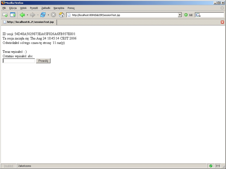Click the activity throbber icon
Viewport: 226px width, 169px height.
click(222, 8)
